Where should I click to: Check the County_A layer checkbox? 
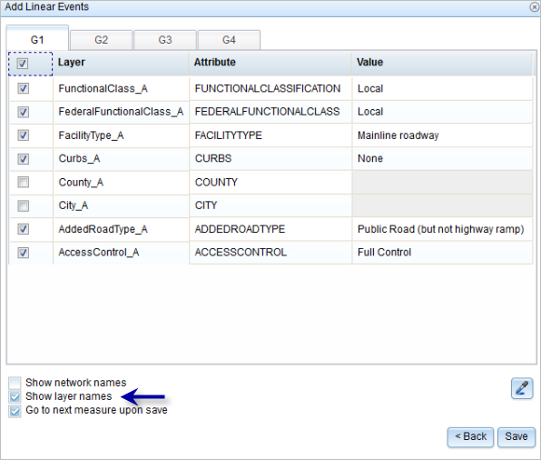click(23, 182)
